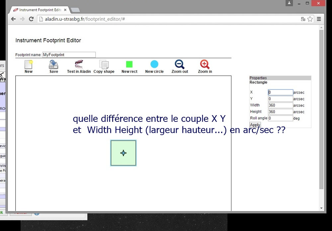Viewport: 332px width, 231px height.
Task: Click the translate page icon
Action: coord(303,19)
